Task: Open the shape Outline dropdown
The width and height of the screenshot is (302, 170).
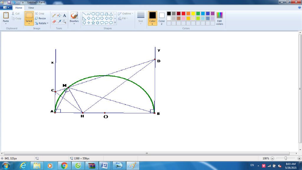Action: coord(126,14)
